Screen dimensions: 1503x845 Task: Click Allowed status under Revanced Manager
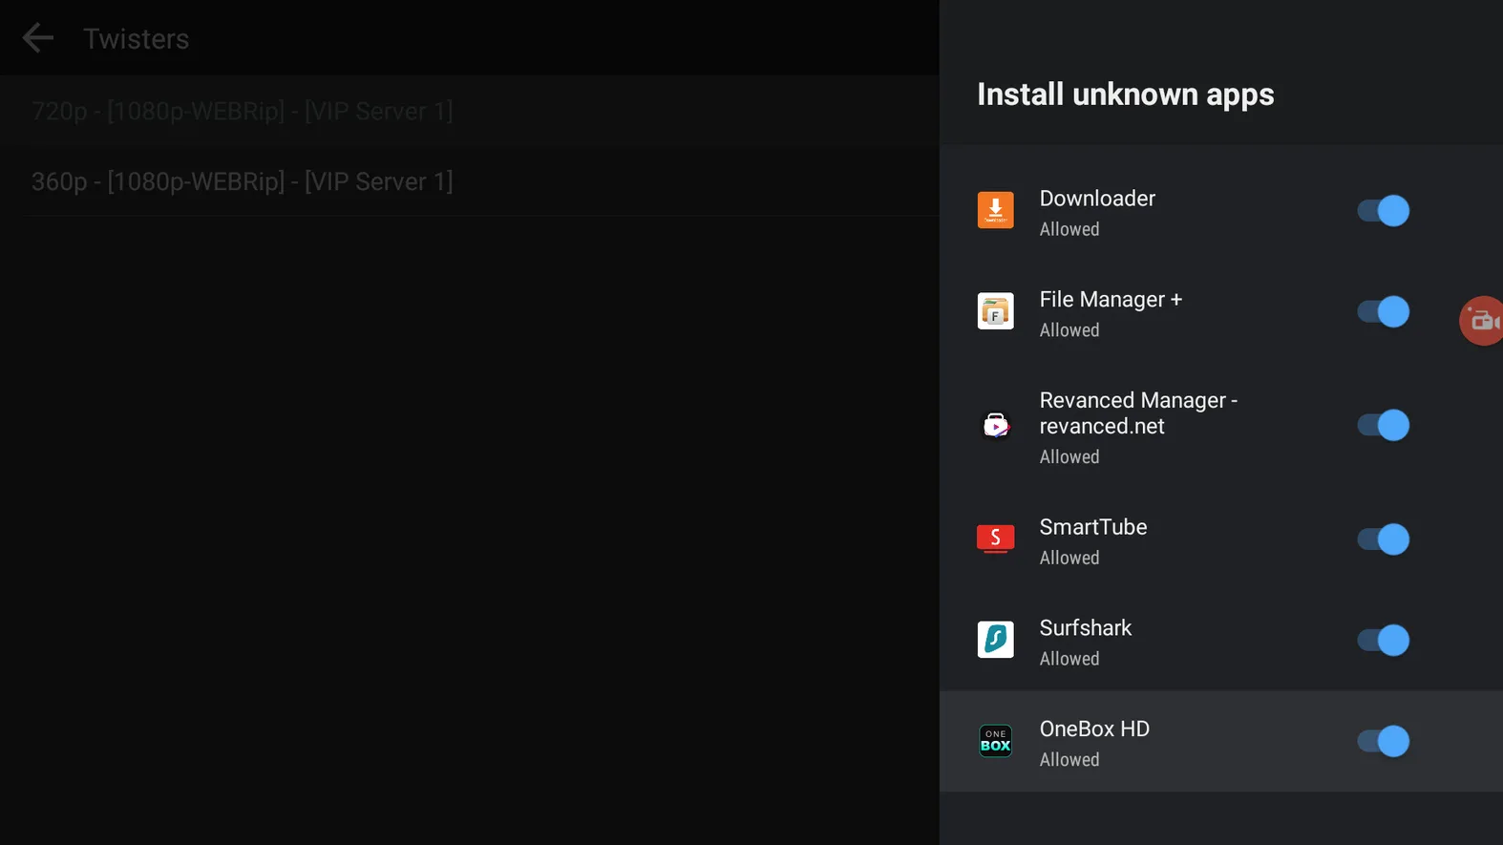1069,457
